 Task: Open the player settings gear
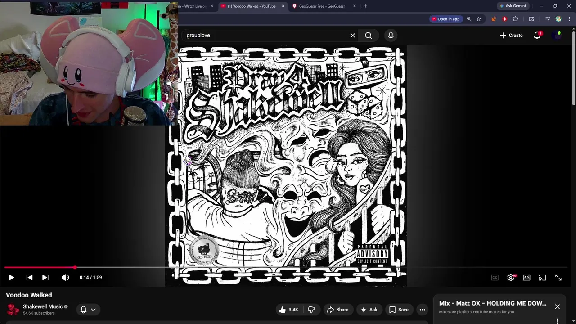click(x=511, y=278)
